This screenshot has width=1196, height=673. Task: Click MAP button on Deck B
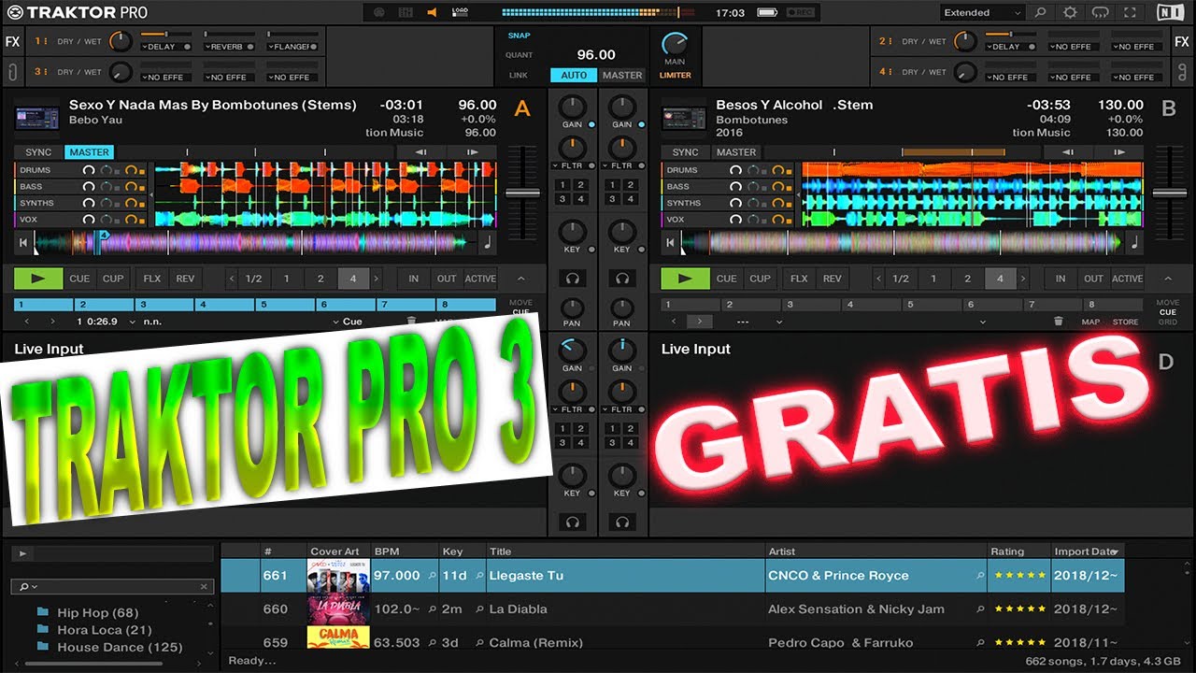[x=1090, y=322]
